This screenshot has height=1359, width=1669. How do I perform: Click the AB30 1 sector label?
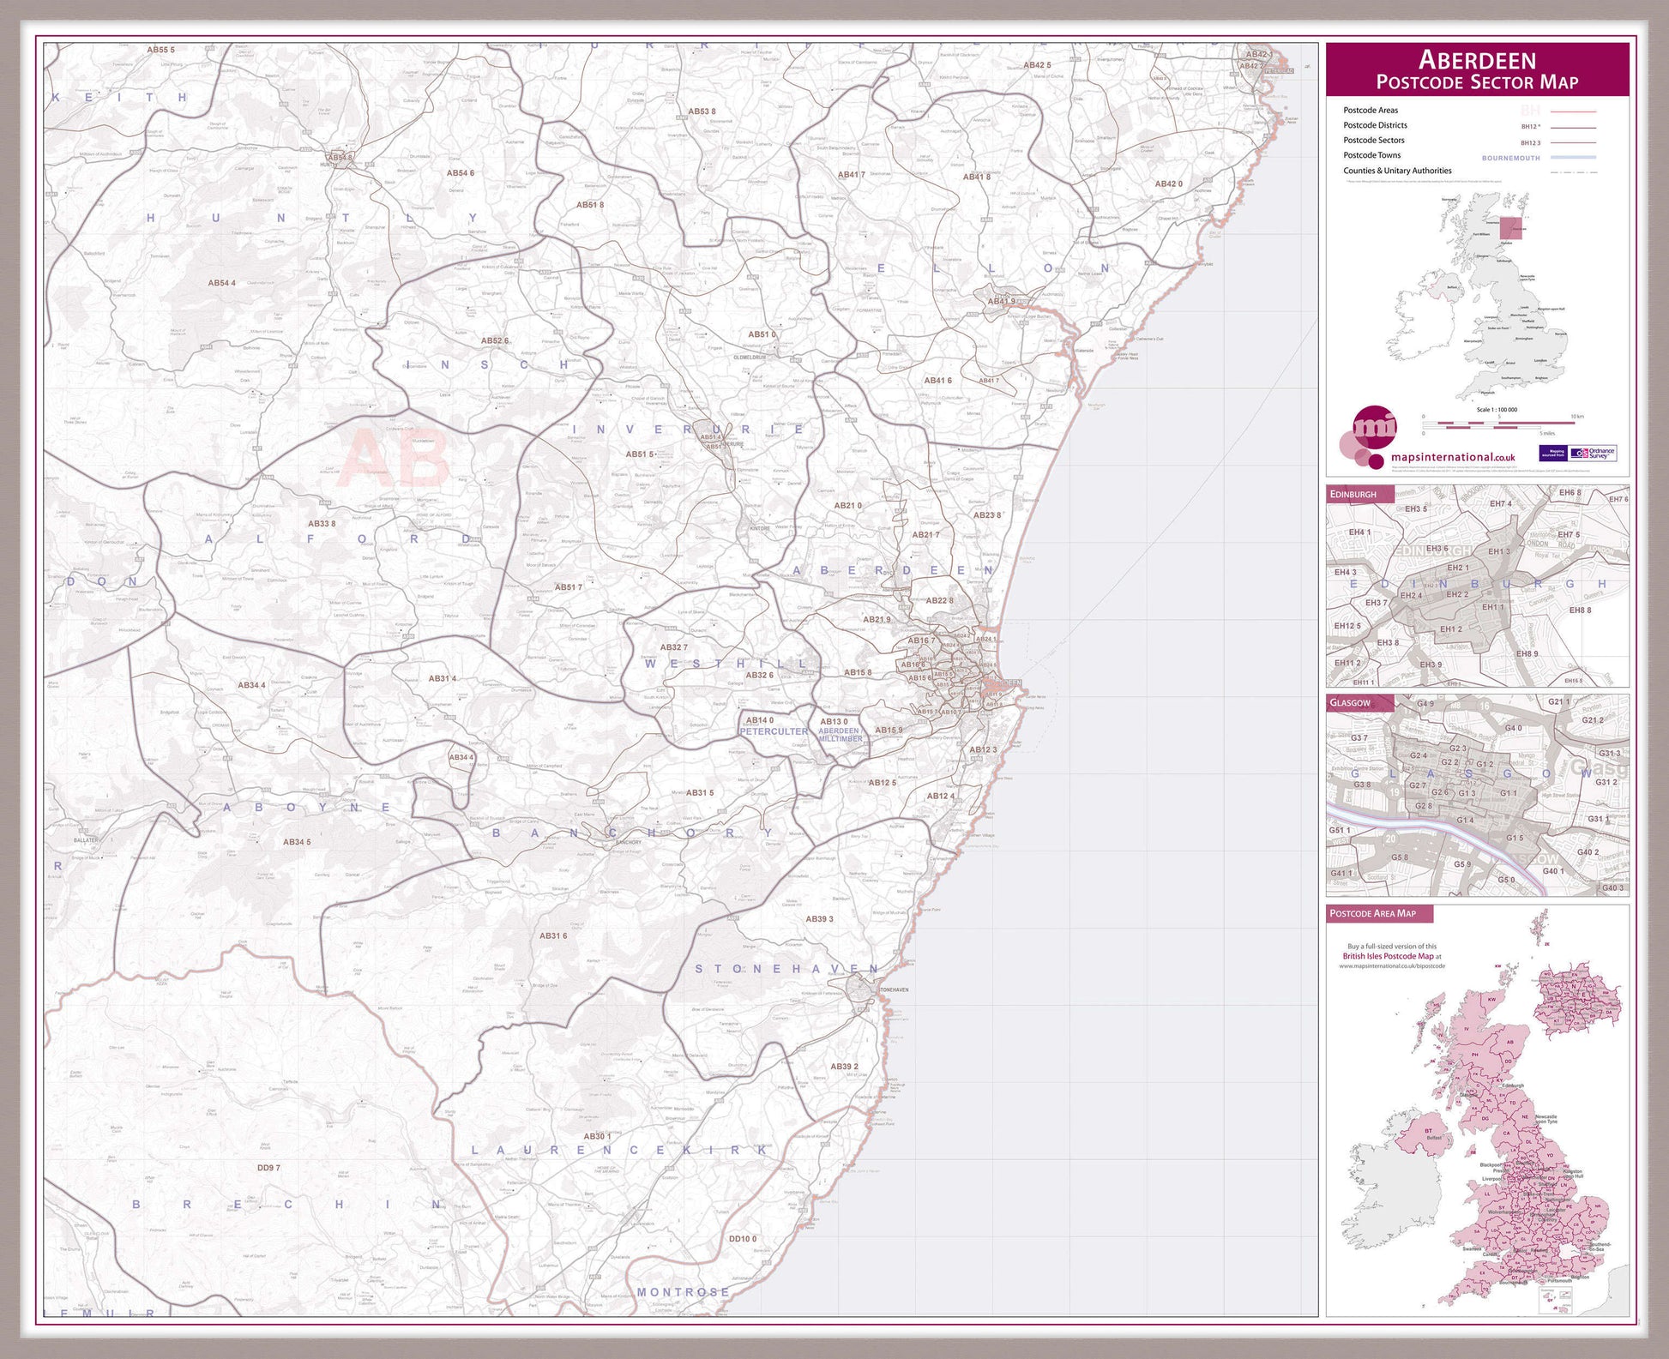(597, 1136)
